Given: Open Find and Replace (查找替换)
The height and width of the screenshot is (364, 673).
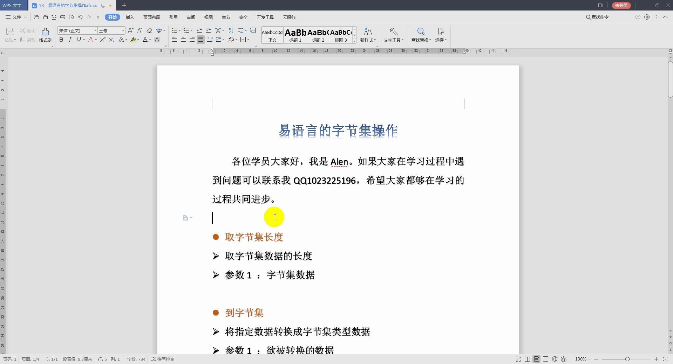Looking at the screenshot, I should click(x=421, y=35).
